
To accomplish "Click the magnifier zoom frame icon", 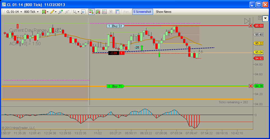I will click(x=83, y=12).
